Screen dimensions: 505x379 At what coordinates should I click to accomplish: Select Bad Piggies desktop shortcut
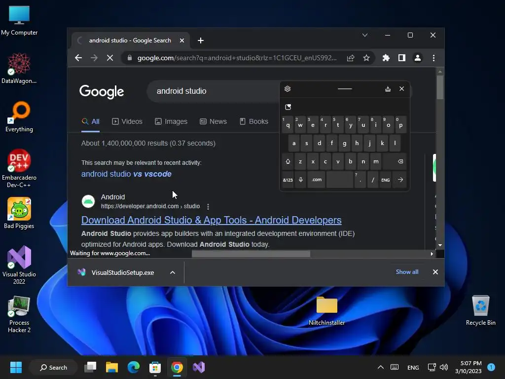click(x=19, y=213)
